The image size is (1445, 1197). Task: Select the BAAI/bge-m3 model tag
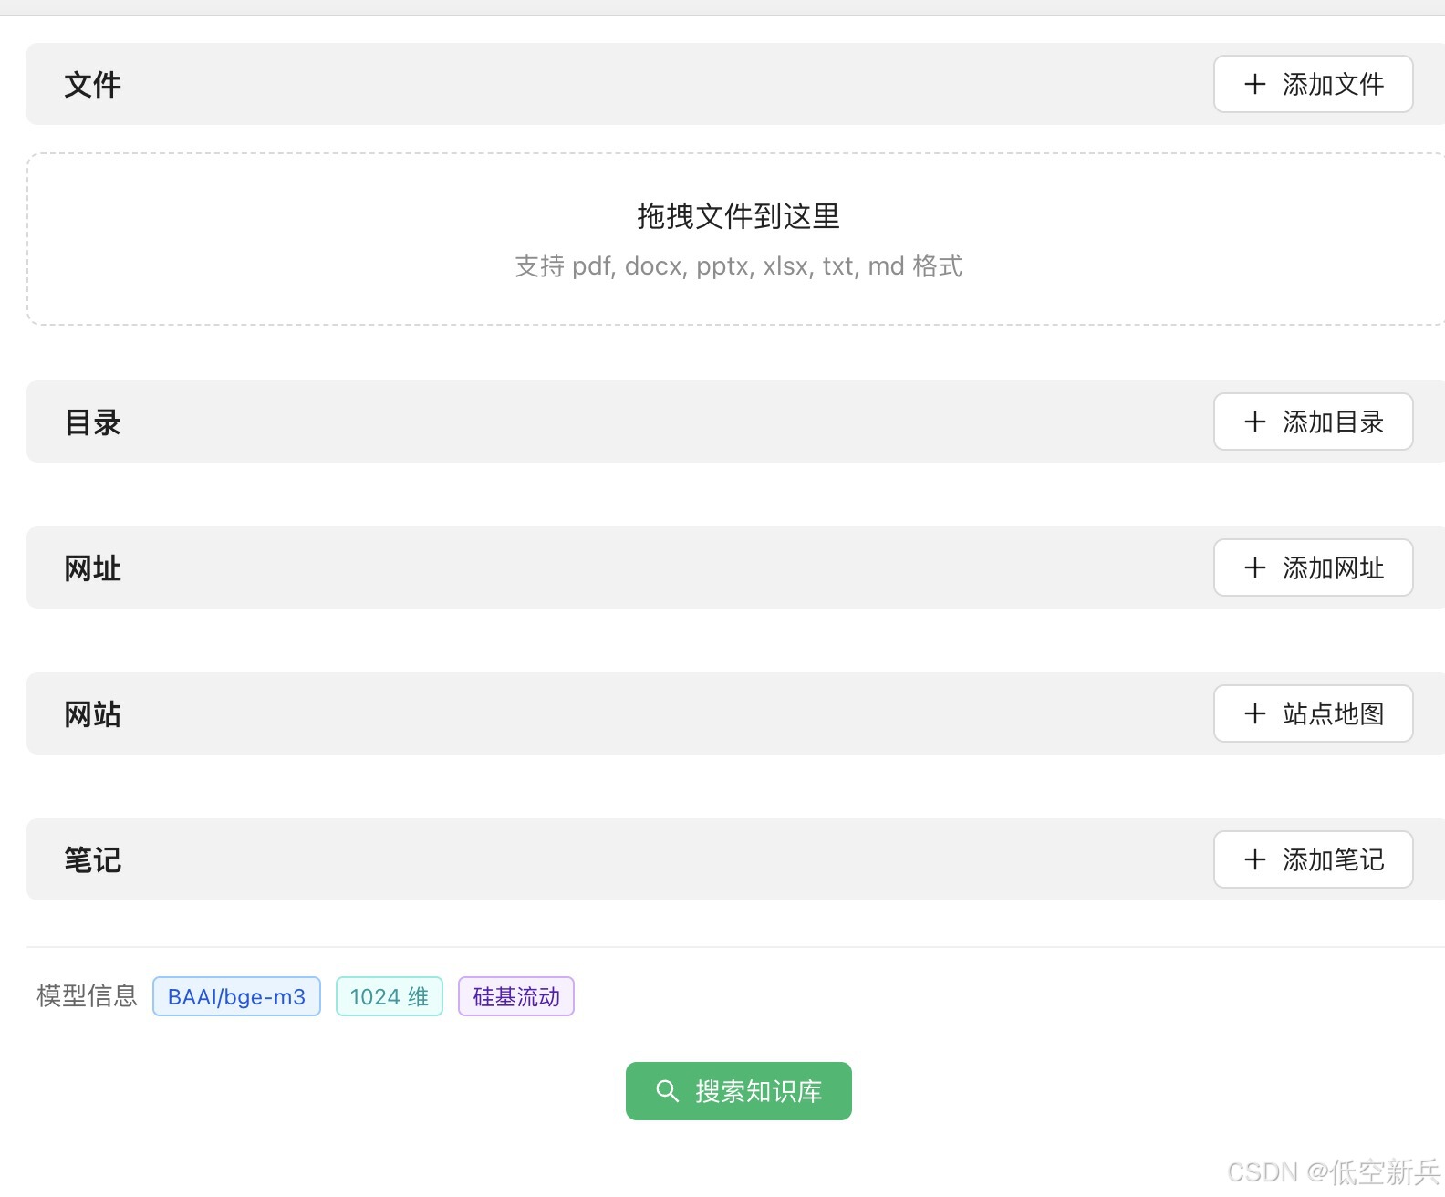coord(236,996)
